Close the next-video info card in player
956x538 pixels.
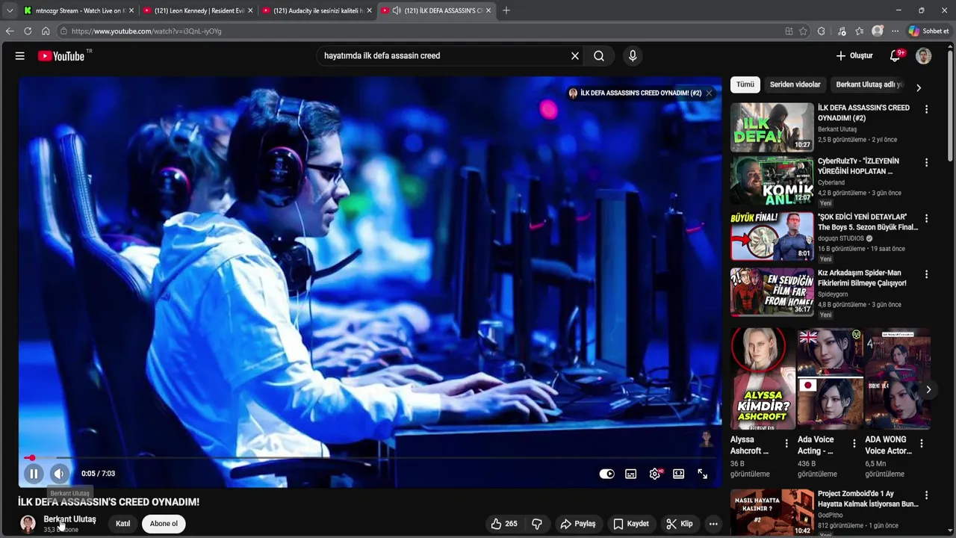[x=709, y=93]
